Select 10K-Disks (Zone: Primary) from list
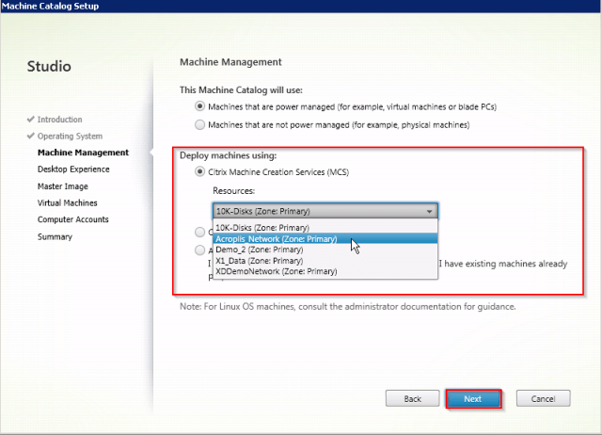The width and height of the screenshot is (602, 435). coord(262,228)
